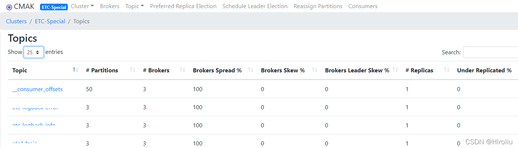The width and height of the screenshot is (518, 148).
Task: Sort by # Brokers column arrows
Action: click(182, 70)
